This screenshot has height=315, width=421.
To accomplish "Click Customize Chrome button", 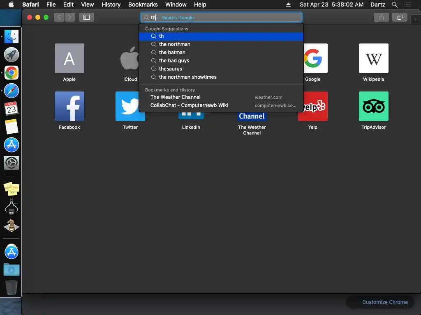I will pos(385,302).
